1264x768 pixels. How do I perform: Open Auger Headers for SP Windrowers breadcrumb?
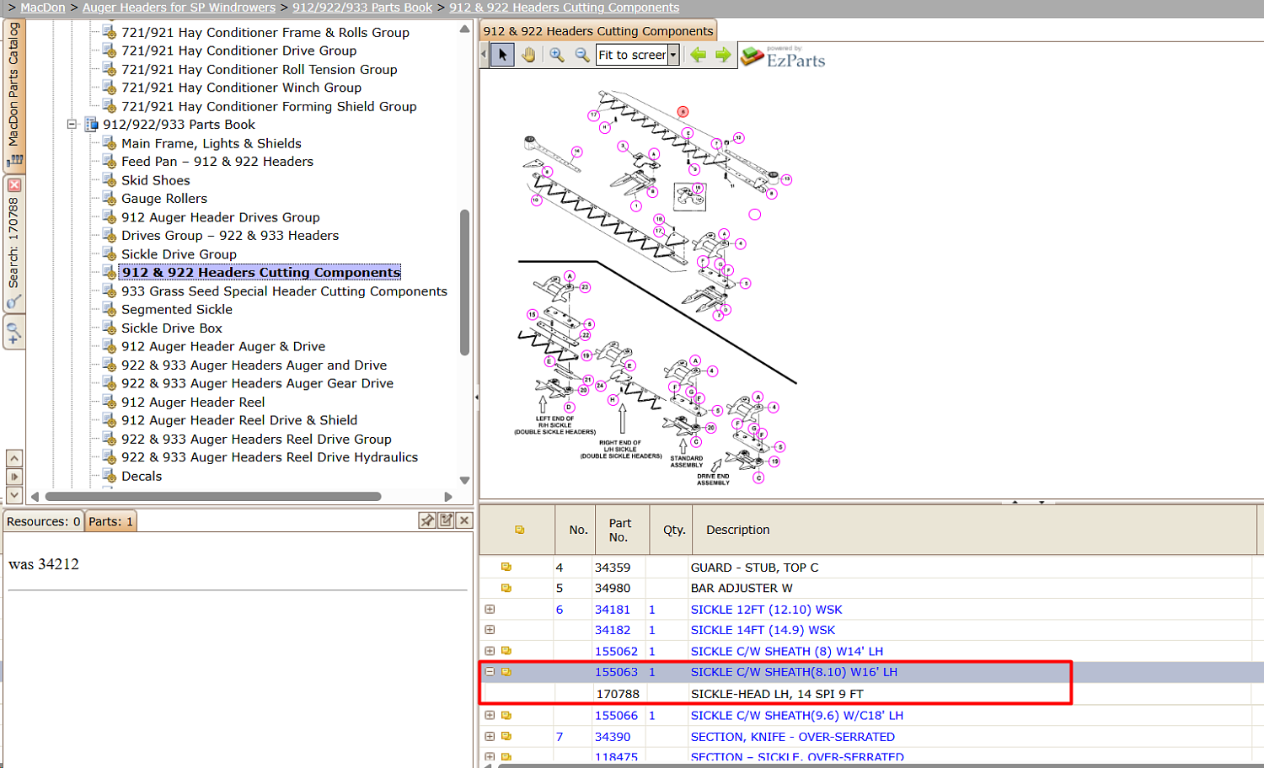(x=179, y=8)
